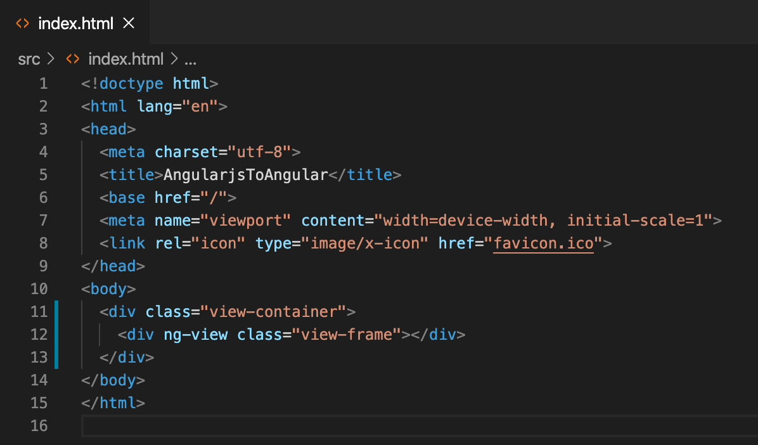The height and width of the screenshot is (445, 758).
Task: Close the index.html editor tab
Action: [129, 23]
